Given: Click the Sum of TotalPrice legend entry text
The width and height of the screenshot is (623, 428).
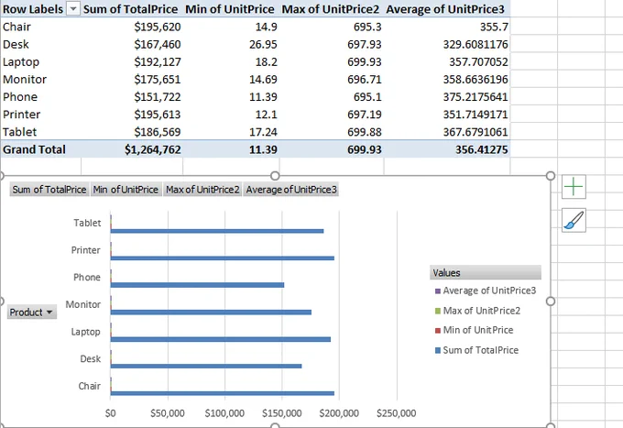Looking at the screenshot, I should tap(480, 350).
